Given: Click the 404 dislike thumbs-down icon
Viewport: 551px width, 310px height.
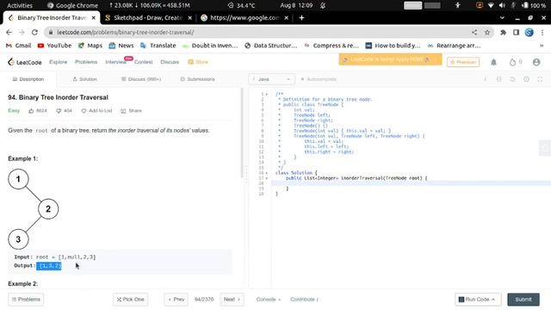Looking at the screenshot, I should (x=59, y=111).
